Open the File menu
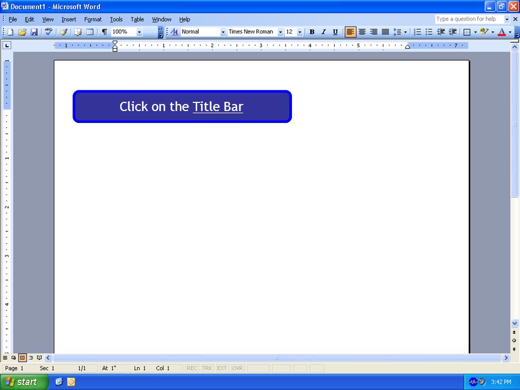This screenshot has height=390, width=520. tap(13, 19)
